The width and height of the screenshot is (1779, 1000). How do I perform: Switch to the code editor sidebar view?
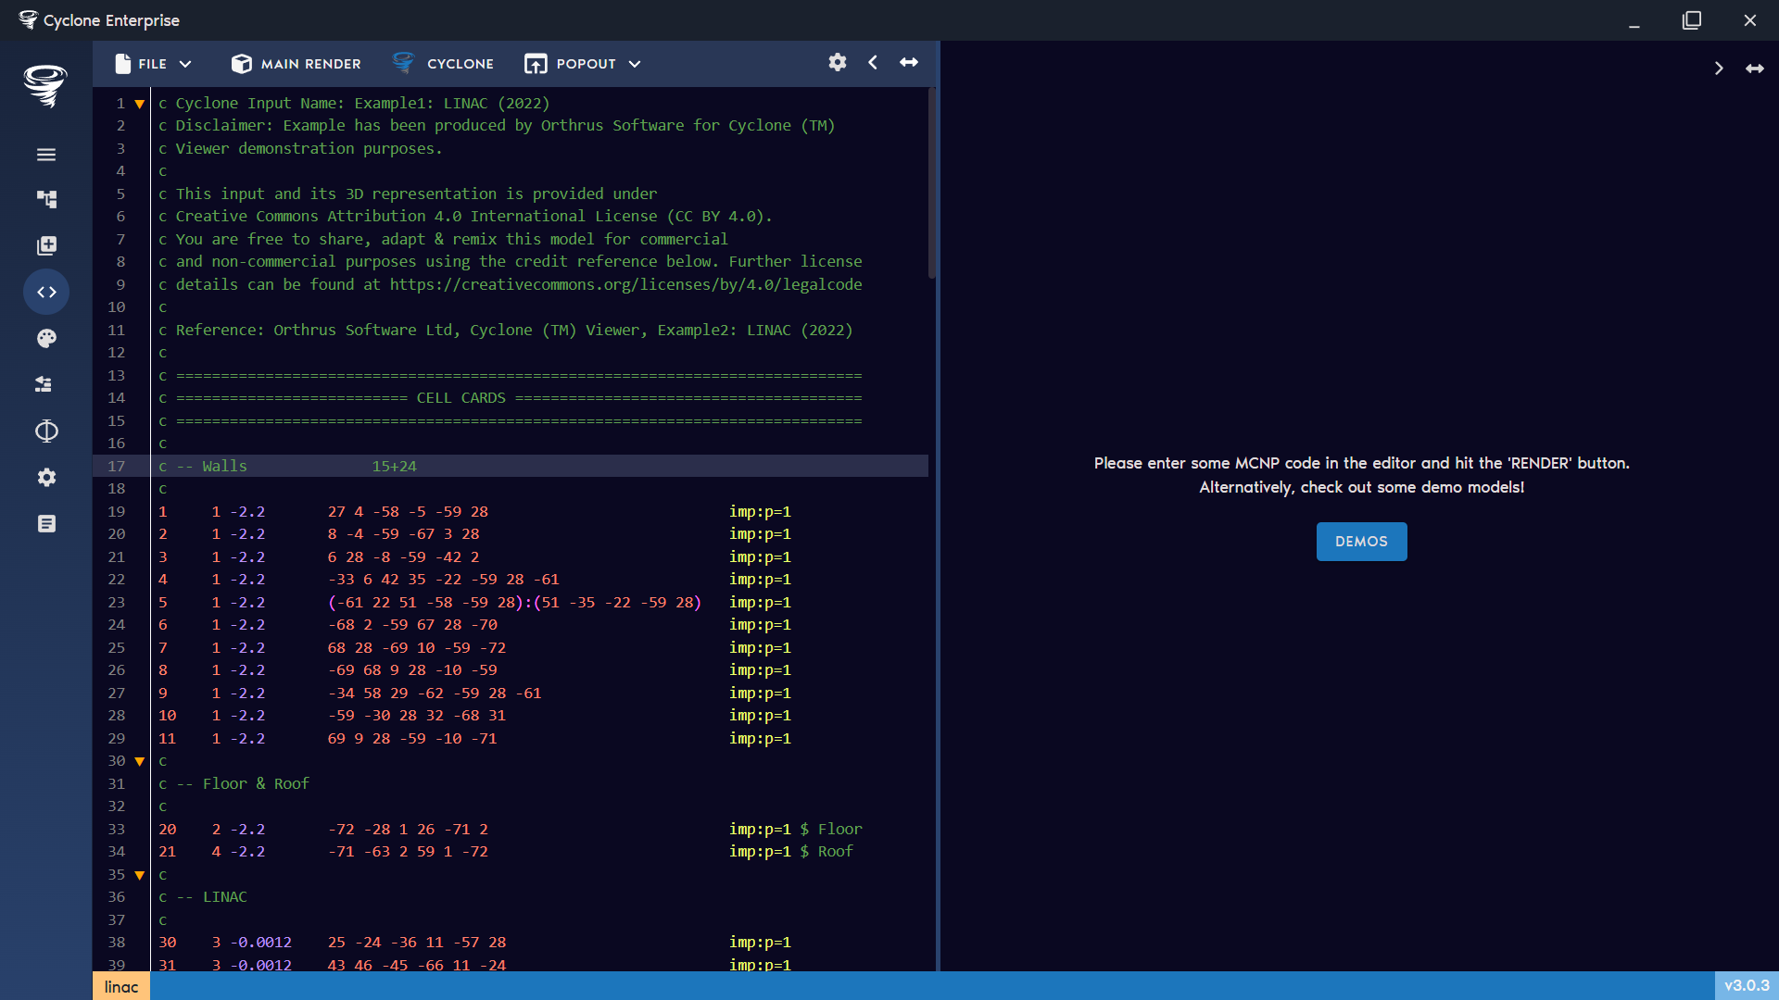(x=46, y=292)
